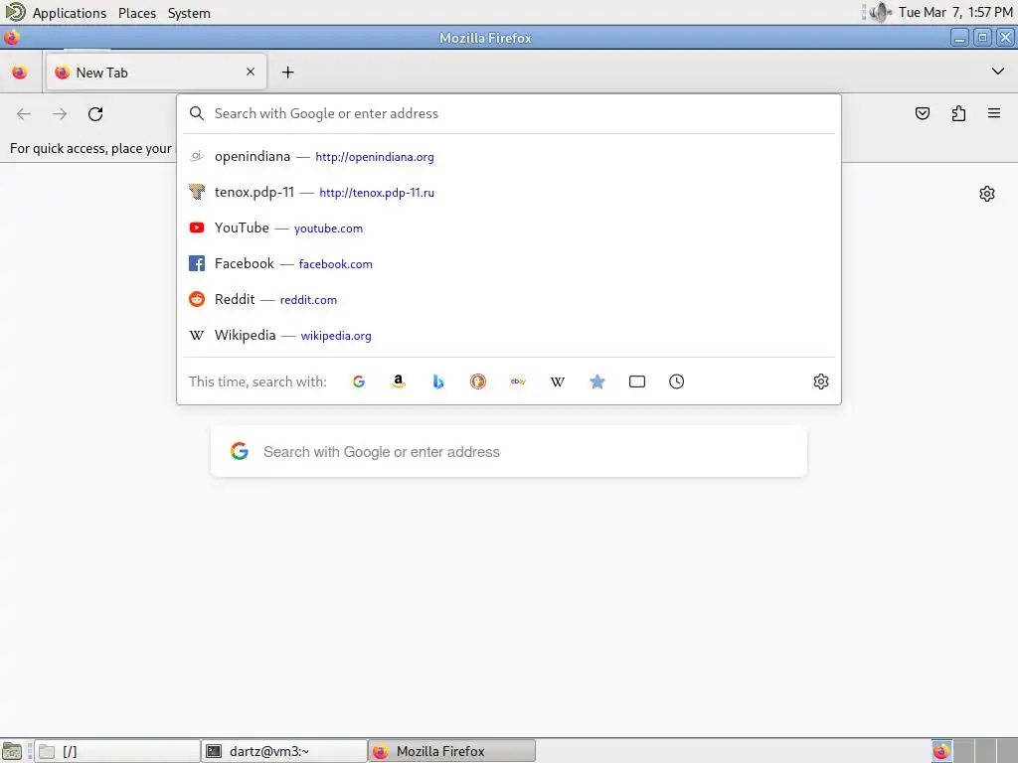Open the System menu

(189, 13)
